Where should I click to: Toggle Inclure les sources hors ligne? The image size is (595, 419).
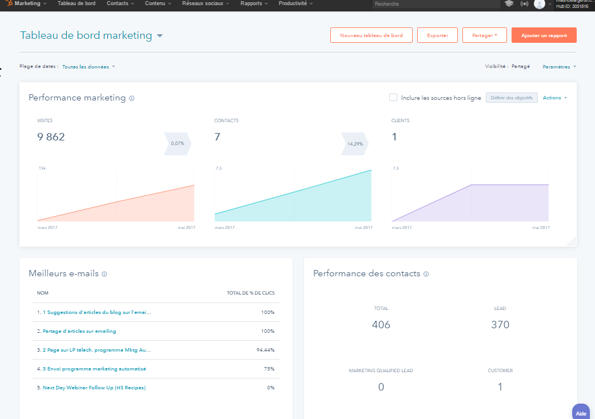click(x=393, y=98)
